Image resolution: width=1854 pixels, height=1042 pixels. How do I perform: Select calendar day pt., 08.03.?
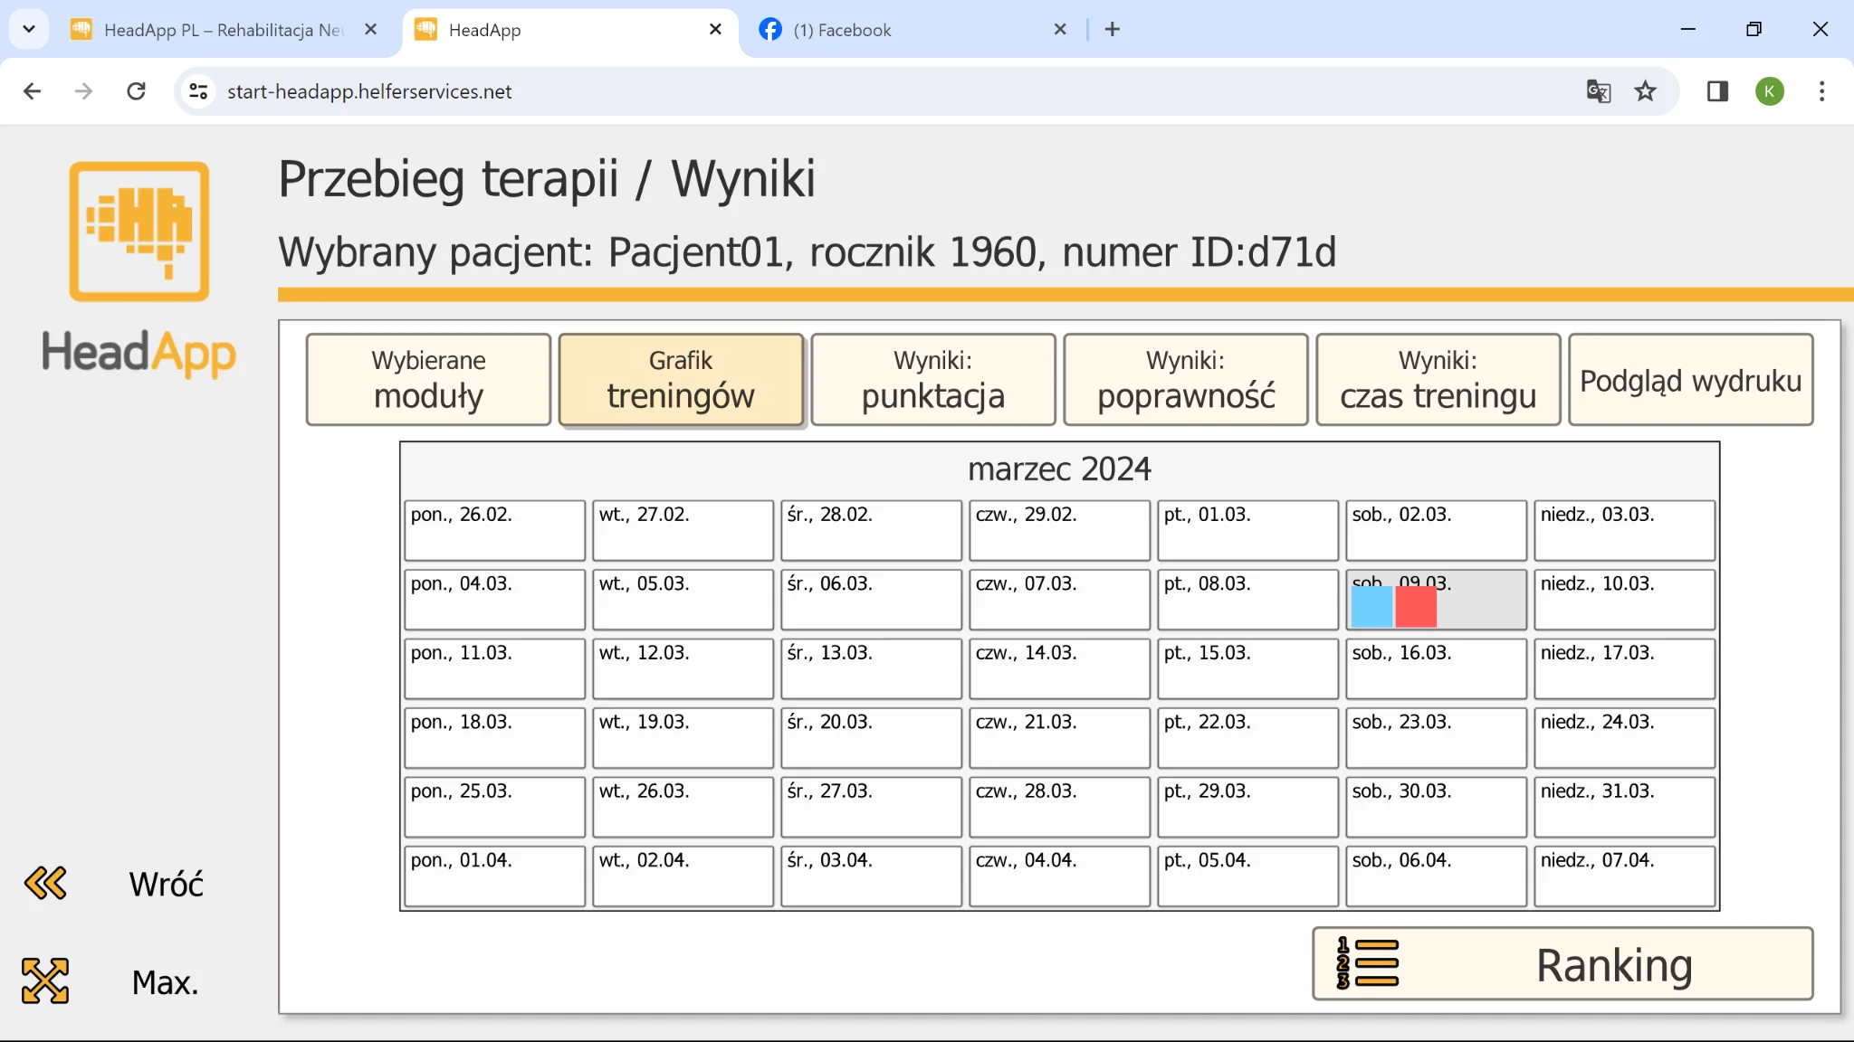(x=1247, y=600)
